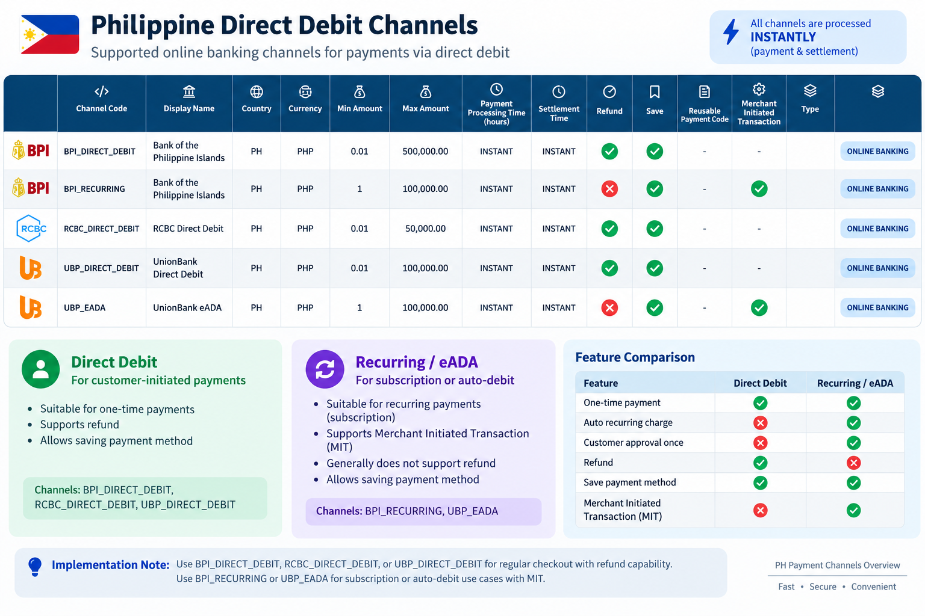Click the green person icon beside Direct Debit
This screenshot has height=616, width=925.
(41, 369)
